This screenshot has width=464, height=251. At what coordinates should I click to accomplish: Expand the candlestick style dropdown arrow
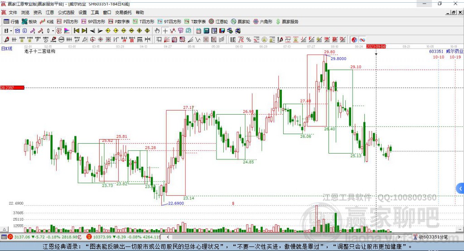pyautogui.click(x=53, y=31)
